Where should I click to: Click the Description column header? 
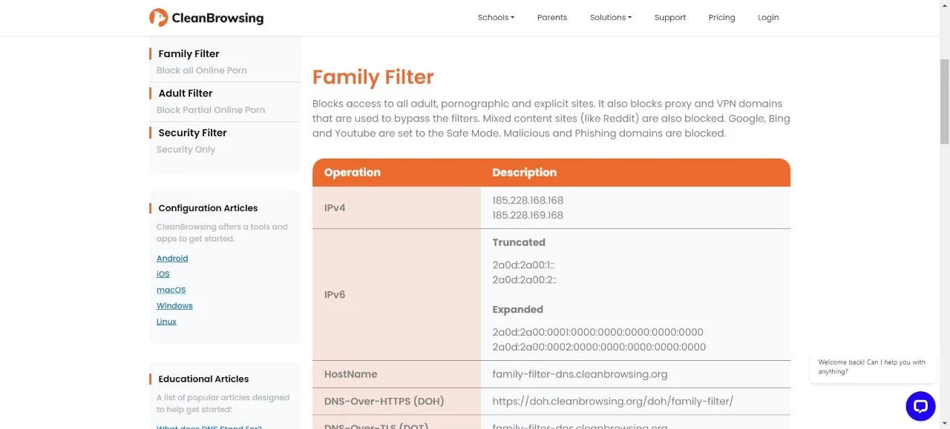tap(524, 173)
